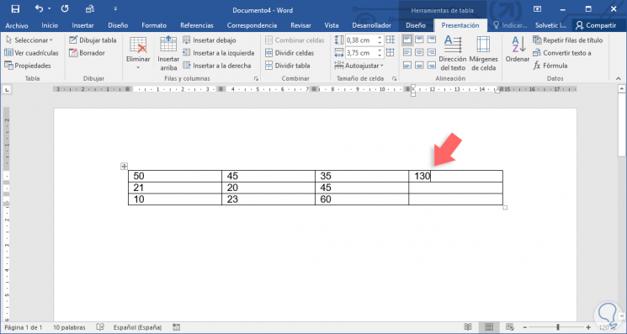Image resolution: width=627 pixels, height=334 pixels.
Task: Click the Fórmula button
Action: [550, 66]
